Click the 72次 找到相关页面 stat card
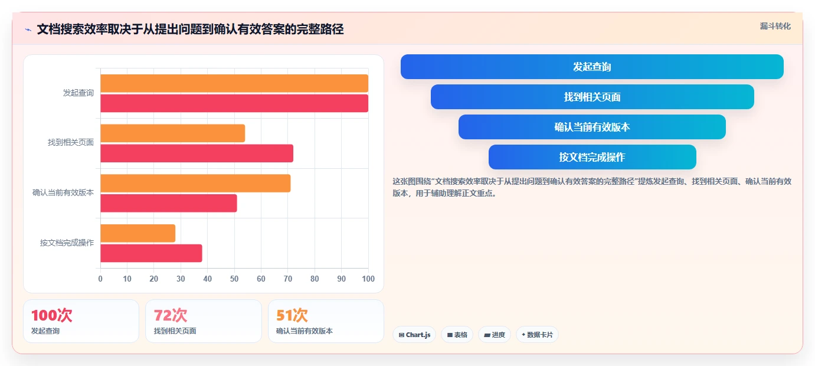The width and height of the screenshot is (815, 366). (204, 321)
